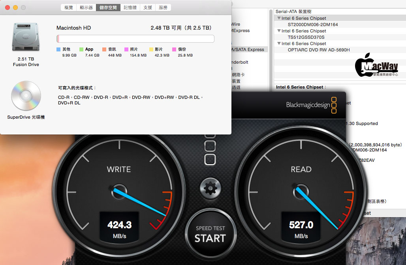Switch to the 顯示器 tab

pos(86,8)
